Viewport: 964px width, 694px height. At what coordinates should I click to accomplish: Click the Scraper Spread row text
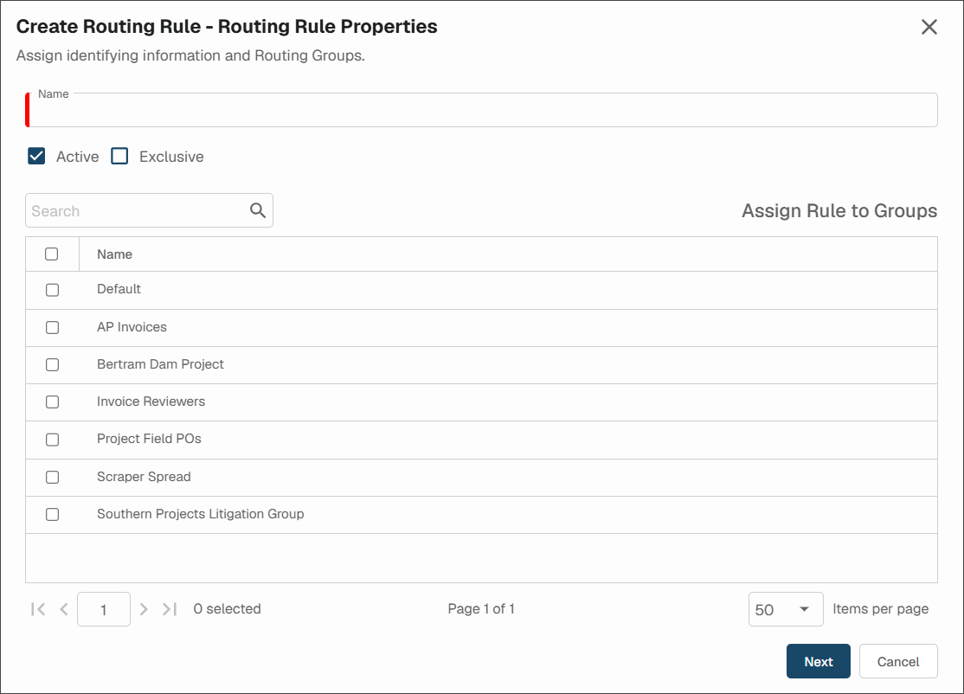(144, 477)
